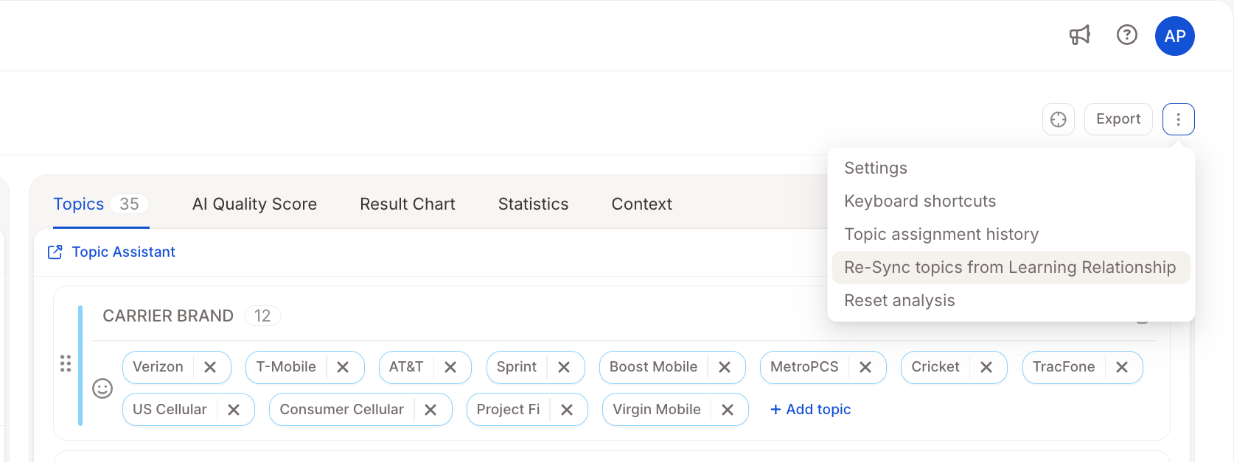Screen dimensions: 1234x462
Task: Select the Boost Mobile topic chip
Action: [653, 367]
